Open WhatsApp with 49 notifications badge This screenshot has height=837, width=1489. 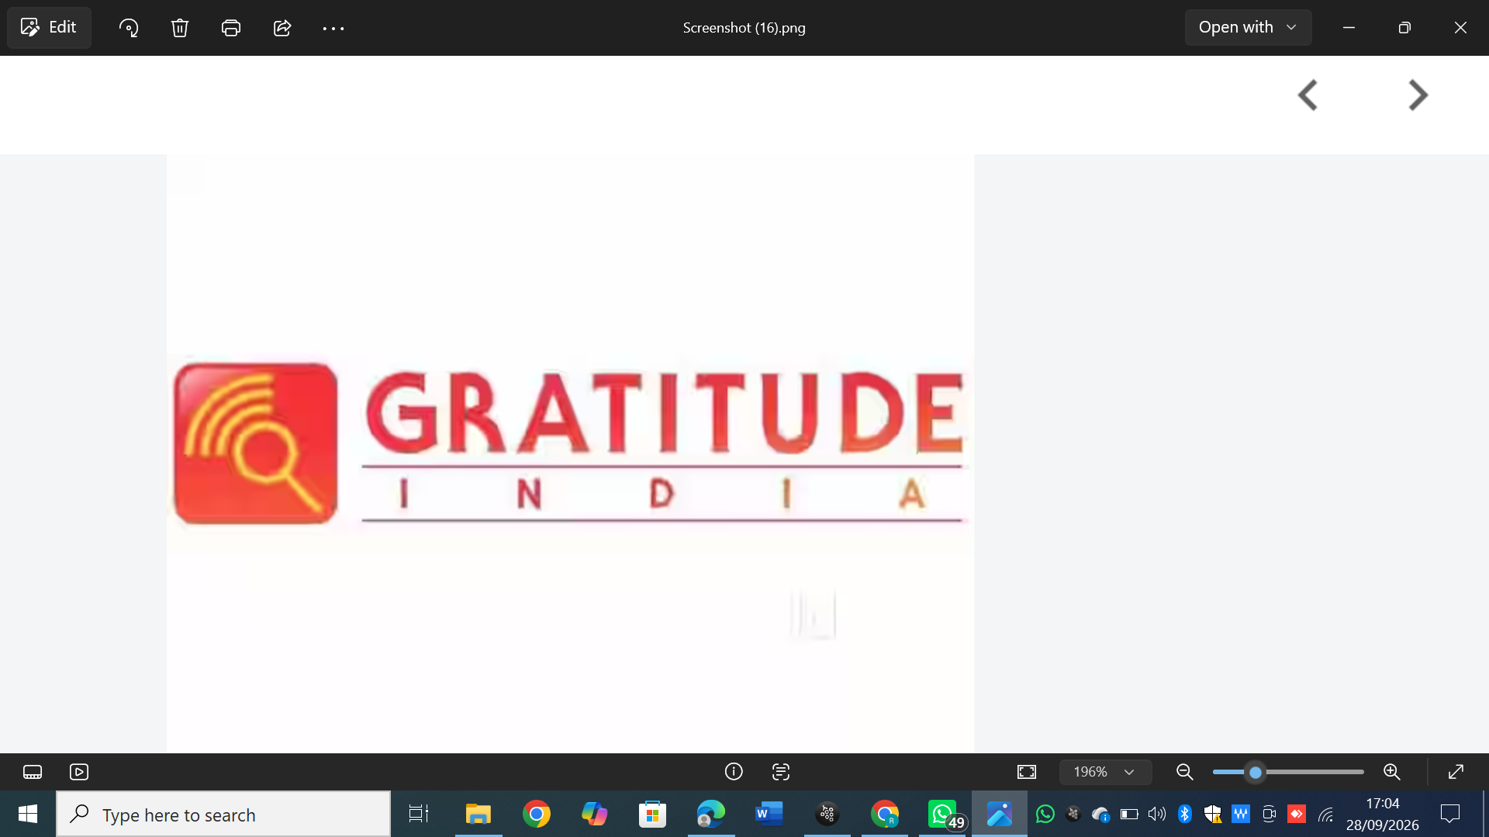pyautogui.click(x=944, y=815)
